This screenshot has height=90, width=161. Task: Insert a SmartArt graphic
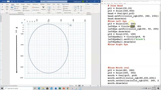coord(26,7)
